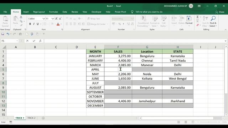Screen dimensions: 228x128
Task: Switch to the Data tab
Action: (65, 12)
